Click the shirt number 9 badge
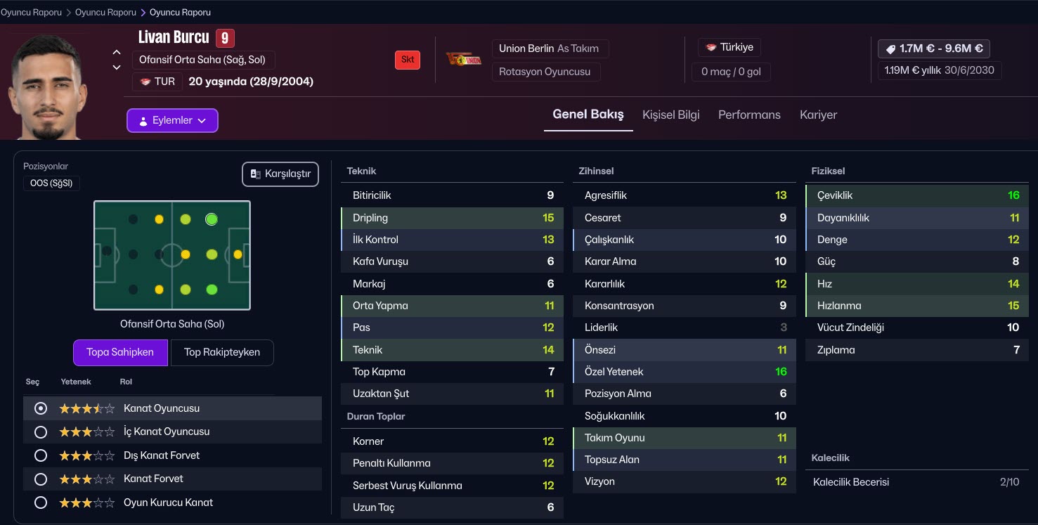This screenshot has width=1038, height=525. coord(225,38)
